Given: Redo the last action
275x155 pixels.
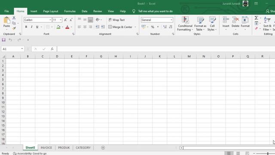Looking at the screenshot, I should [19, 40].
